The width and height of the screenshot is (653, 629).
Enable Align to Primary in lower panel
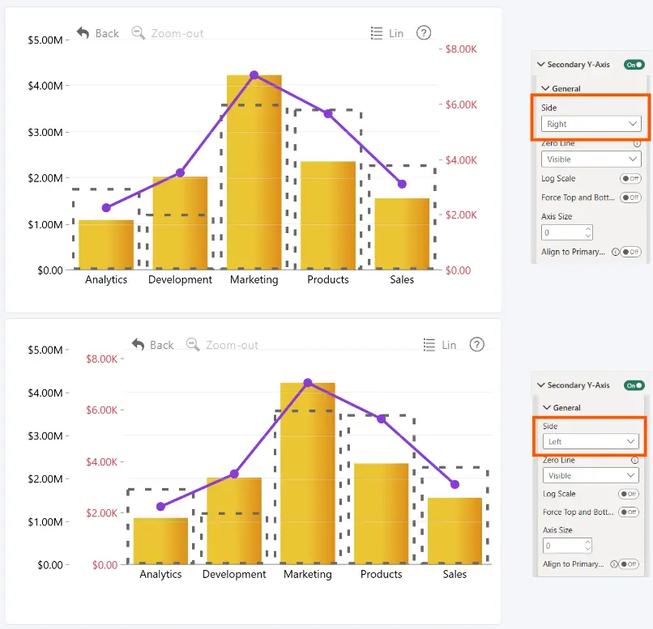tap(629, 564)
